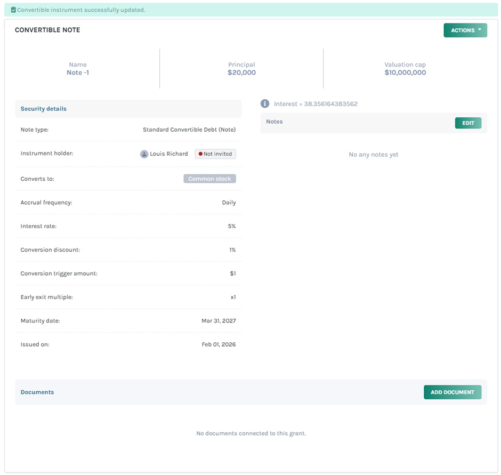
Task: Click the $20,000 principal amount
Action: (x=241, y=73)
